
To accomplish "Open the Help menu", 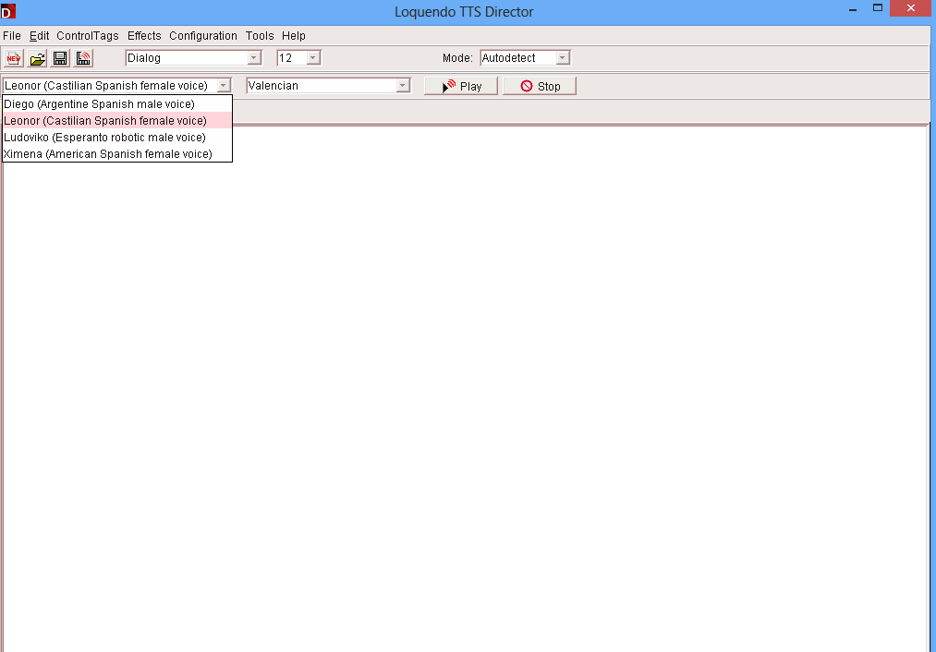I will (x=293, y=36).
